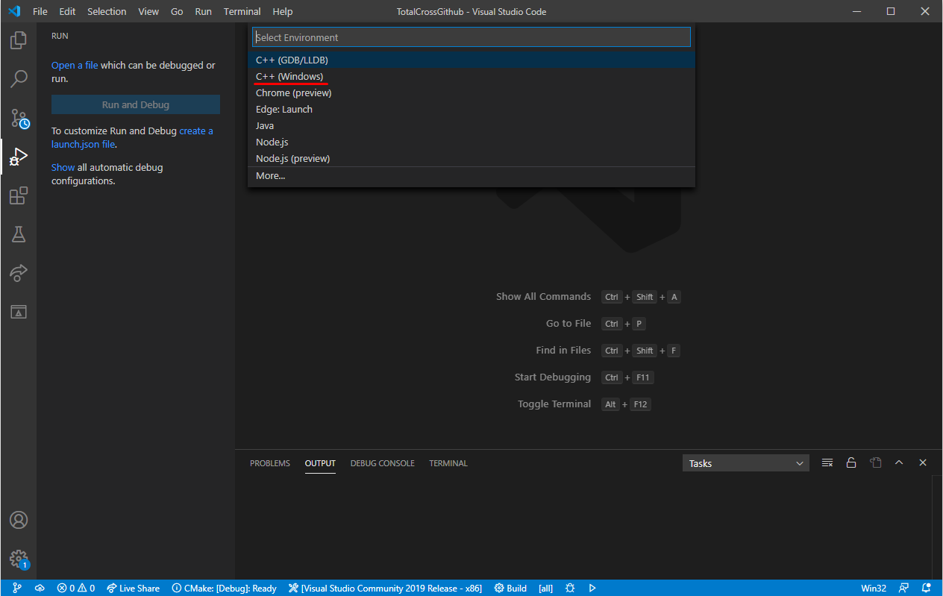Click the Open a file link
The image size is (943, 596).
[x=75, y=65]
